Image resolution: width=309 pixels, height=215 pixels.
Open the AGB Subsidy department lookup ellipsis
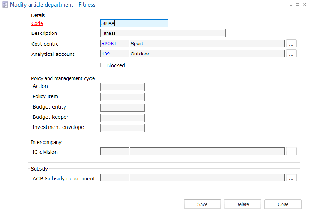(291, 178)
